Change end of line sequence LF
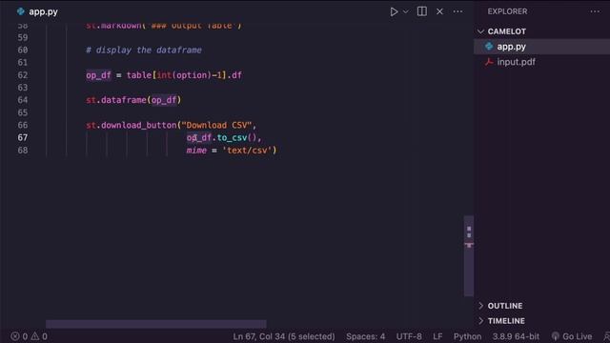610x343 pixels. click(x=437, y=336)
